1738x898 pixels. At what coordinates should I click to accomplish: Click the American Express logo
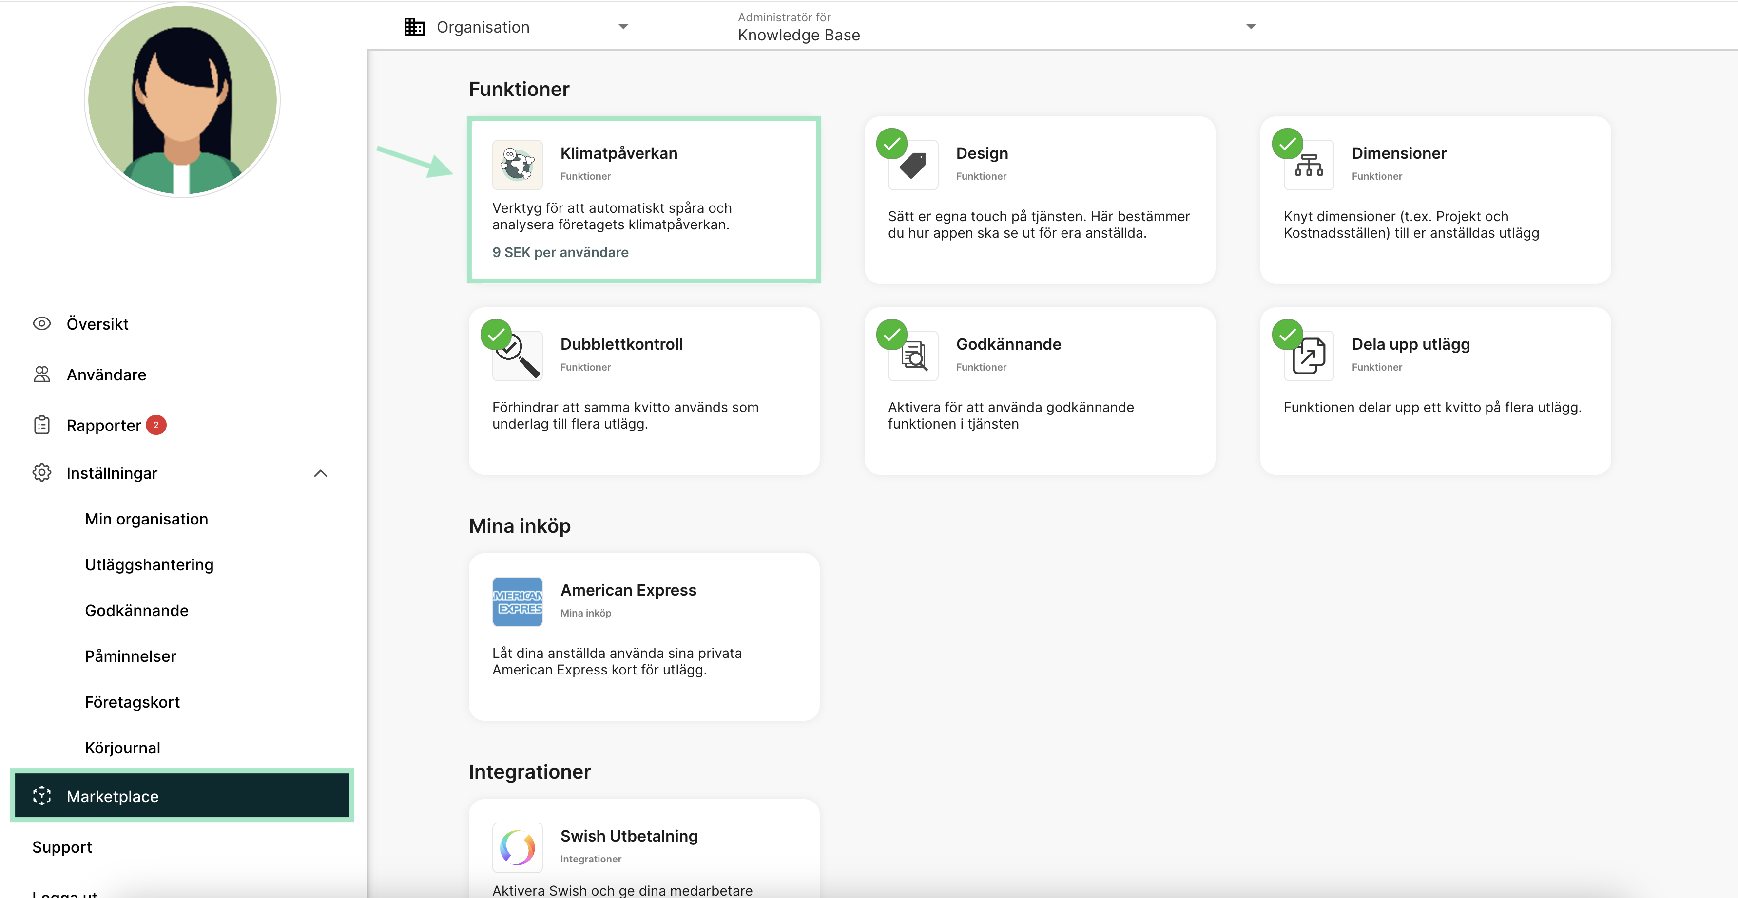pos(518,602)
